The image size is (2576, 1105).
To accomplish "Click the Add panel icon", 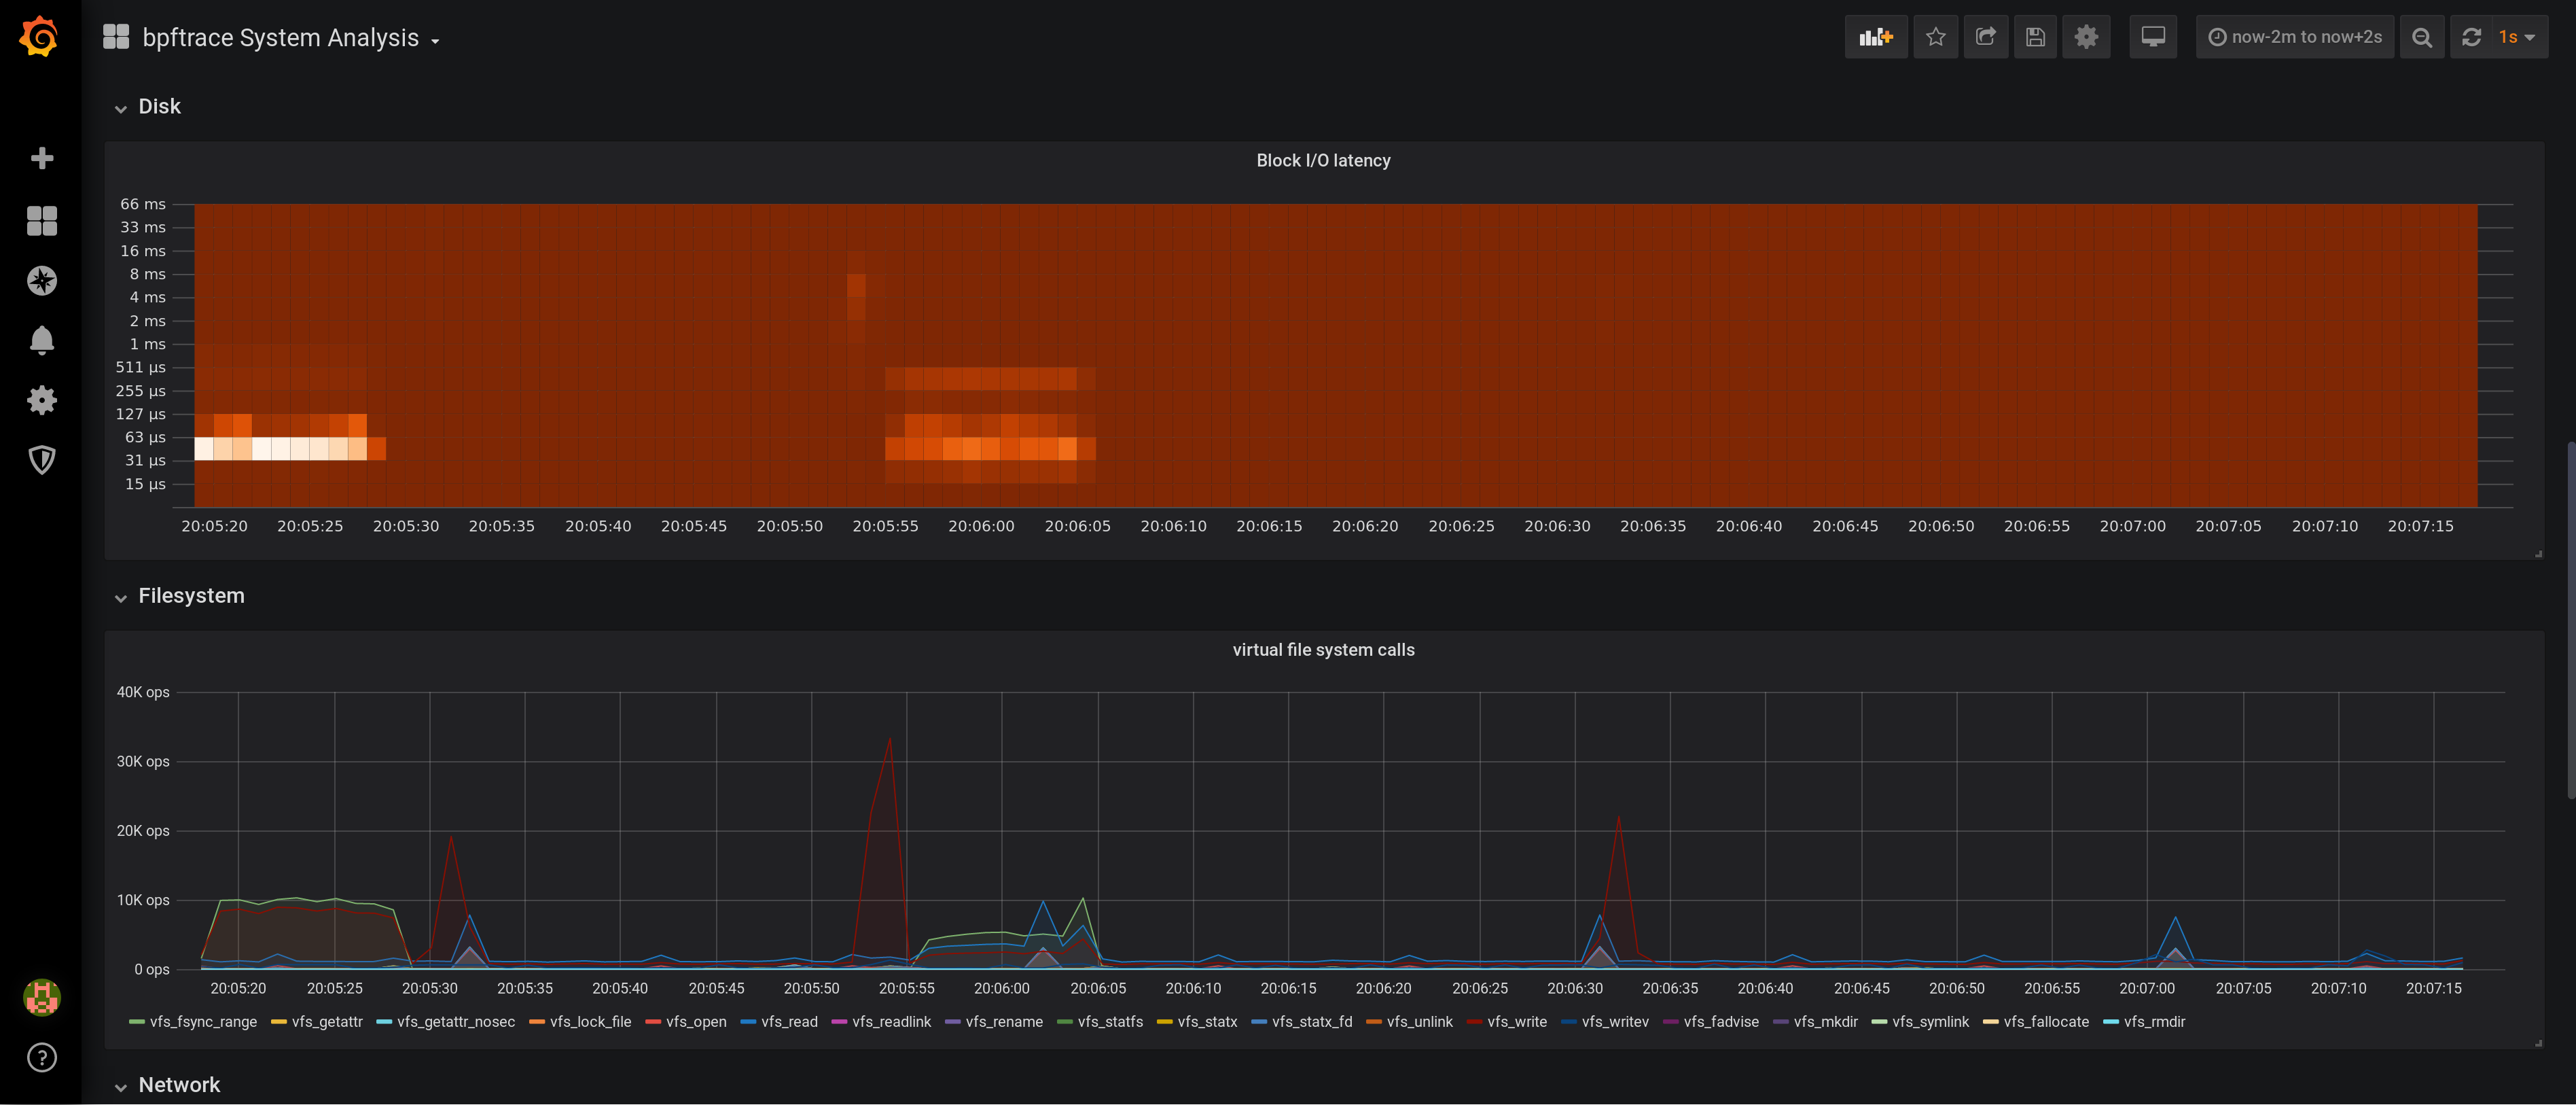I will click(x=1875, y=37).
